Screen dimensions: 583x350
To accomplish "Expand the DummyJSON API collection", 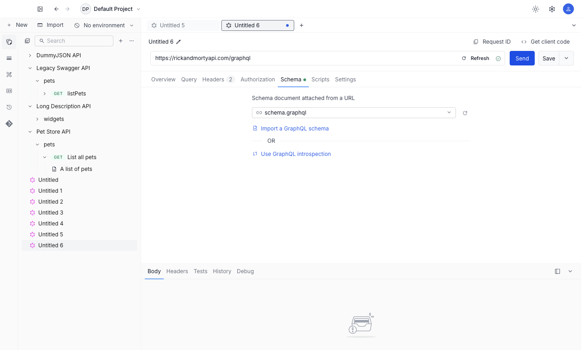I will [30, 55].
